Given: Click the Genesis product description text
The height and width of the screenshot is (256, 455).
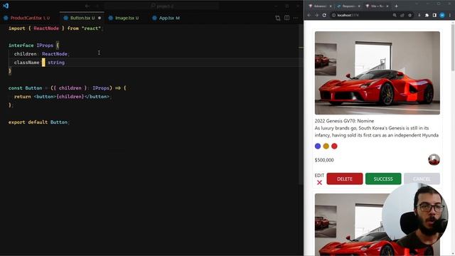Looking at the screenshot, I should tap(376, 132).
